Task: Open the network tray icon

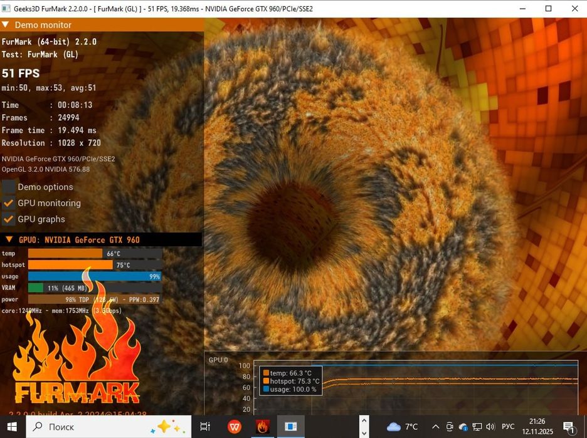Action: (477, 427)
